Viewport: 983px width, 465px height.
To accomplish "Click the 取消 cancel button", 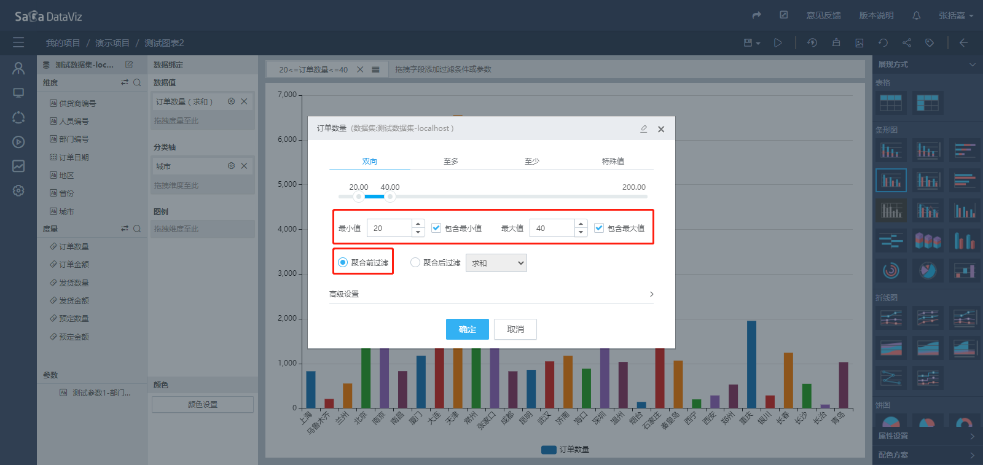I will pos(515,329).
